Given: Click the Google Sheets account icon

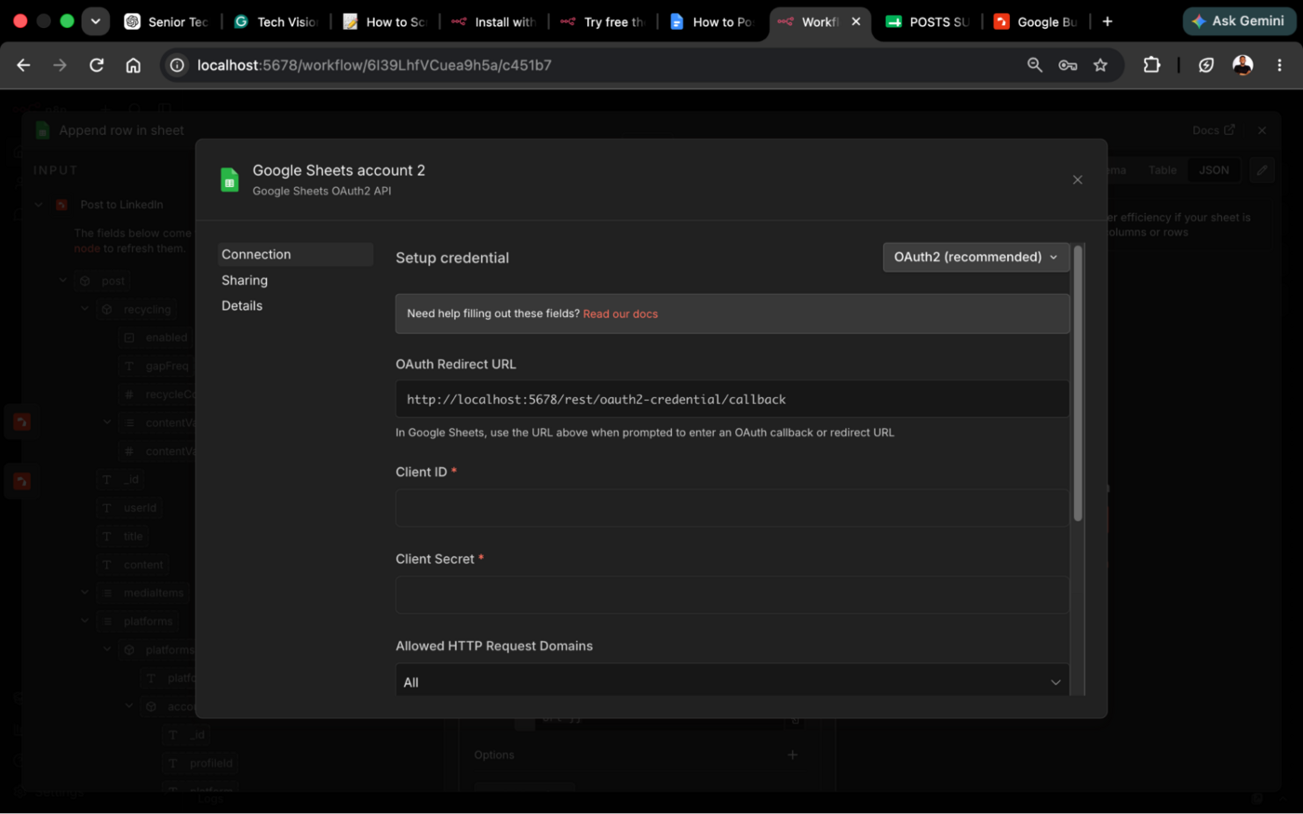Looking at the screenshot, I should coord(229,180).
